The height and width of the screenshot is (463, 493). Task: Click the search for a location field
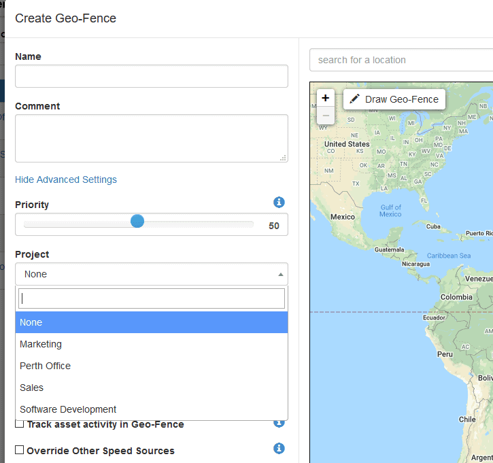point(401,60)
